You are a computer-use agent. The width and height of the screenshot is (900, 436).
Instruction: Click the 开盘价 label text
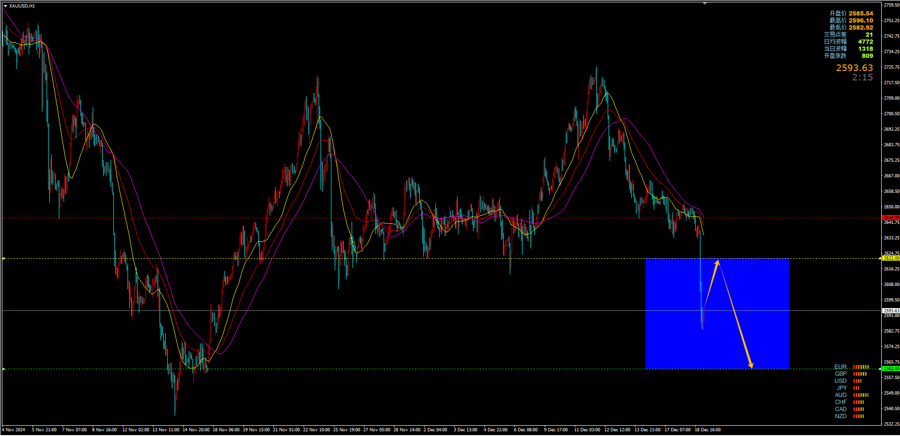tap(838, 14)
